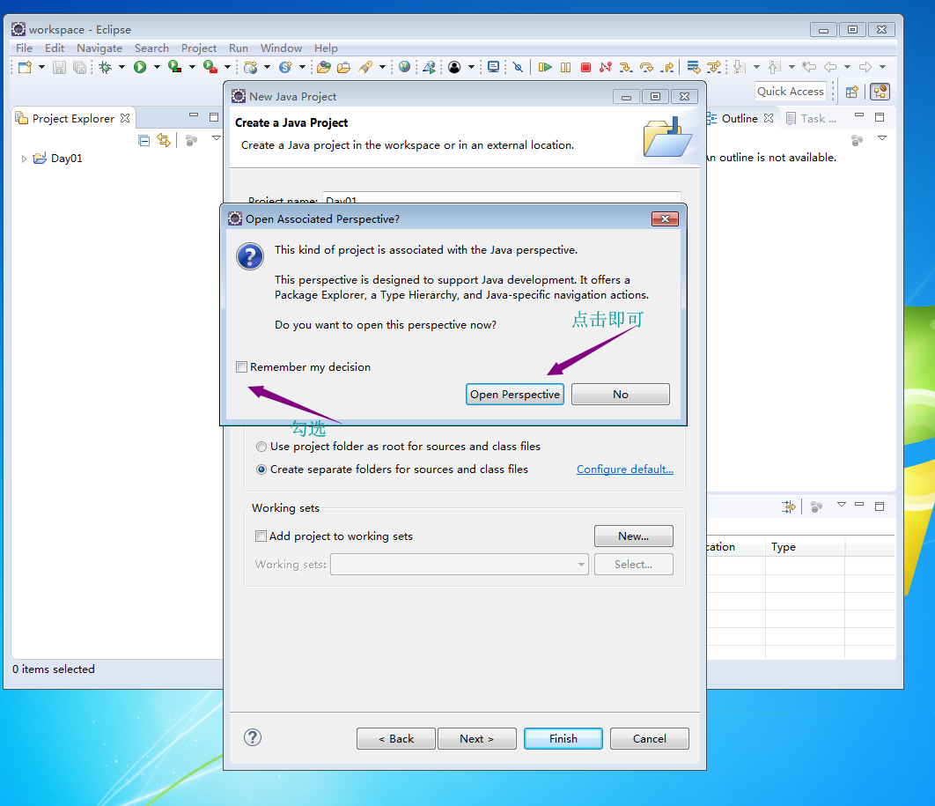Close the Open Associated Perspective dialog
The width and height of the screenshot is (935, 806).
(665, 219)
